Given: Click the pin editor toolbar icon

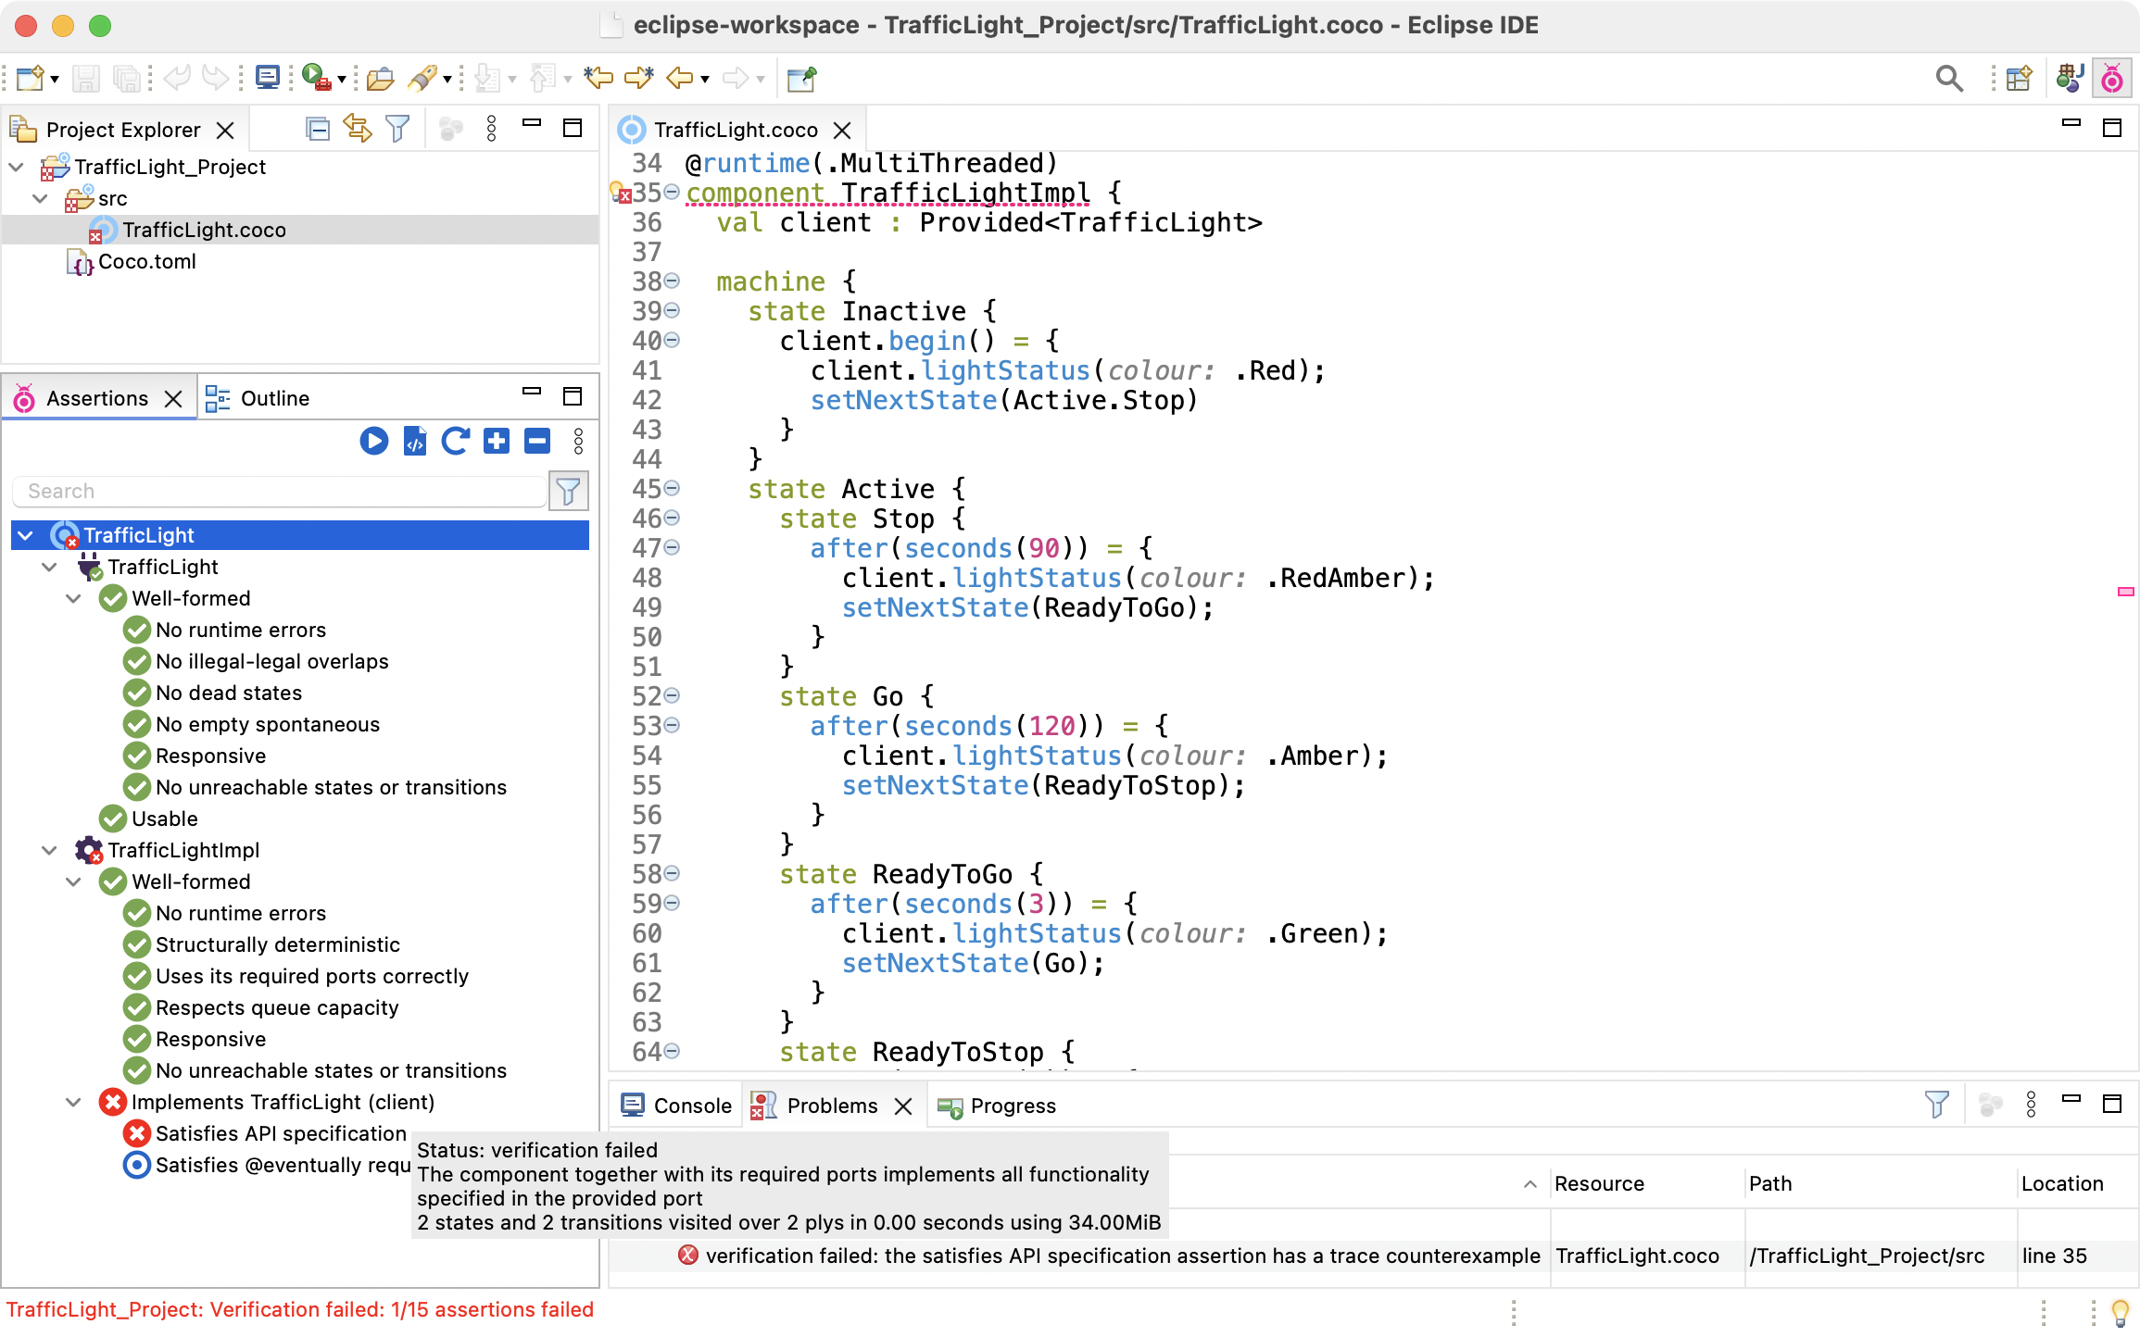Looking at the screenshot, I should coord(801,79).
